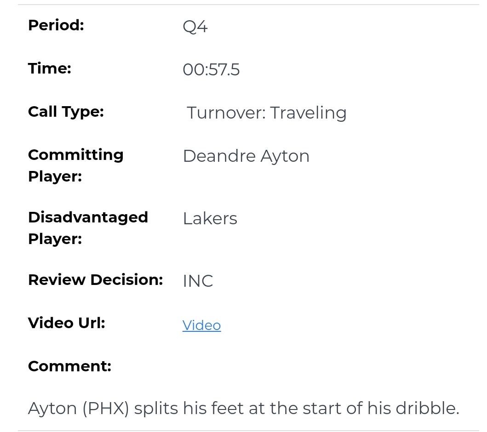Image resolution: width=487 pixels, height=432 pixels.
Task: Click the Call Type label
Action: click(x=66, y=112)
